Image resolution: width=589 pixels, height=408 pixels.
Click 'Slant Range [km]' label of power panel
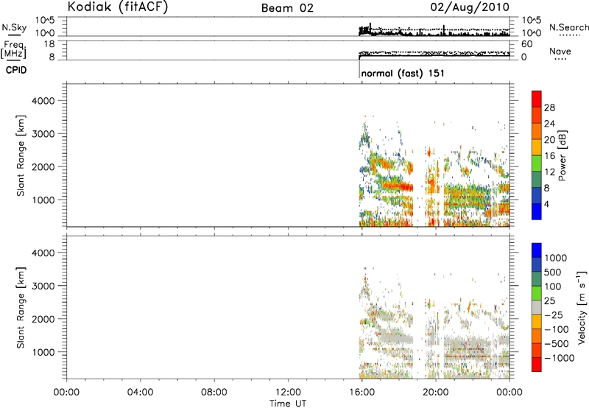pos(21,155)
